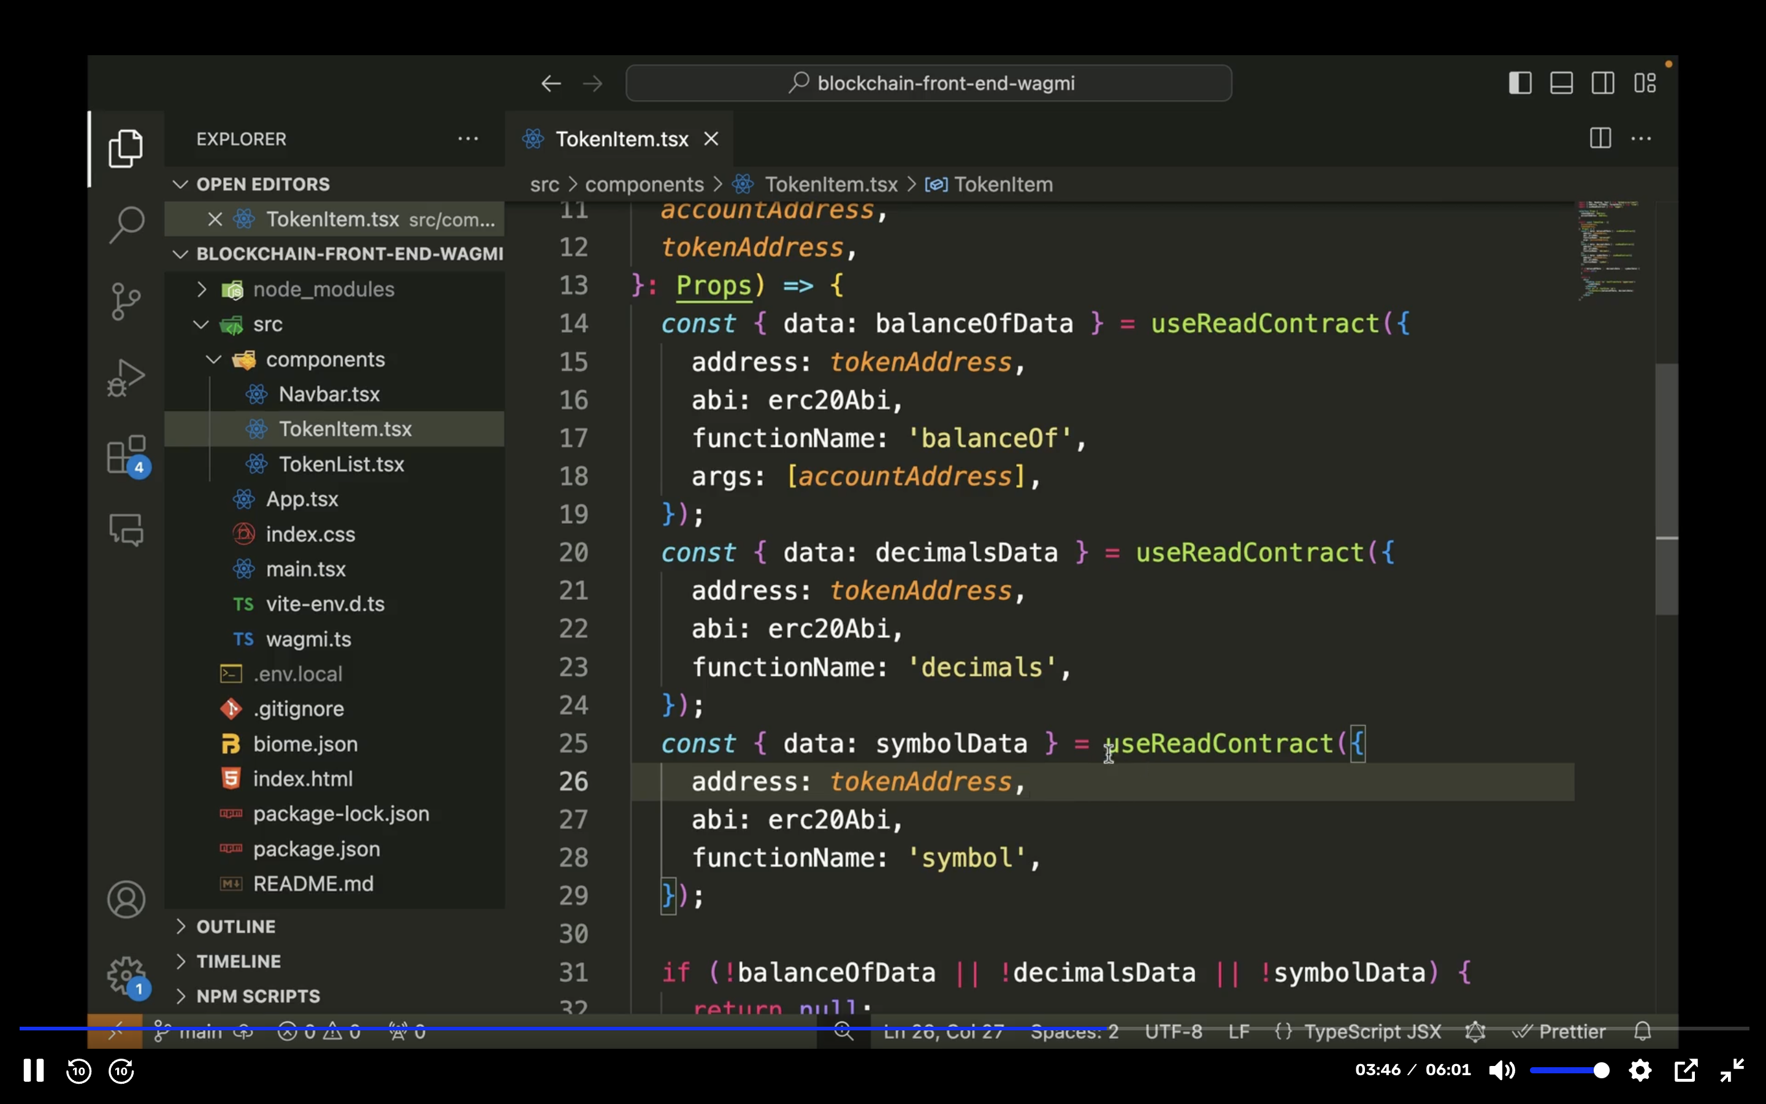The image size is (1766, 1104).
Task: Change TypeScript JSX language mode
Action: 1373,1031
